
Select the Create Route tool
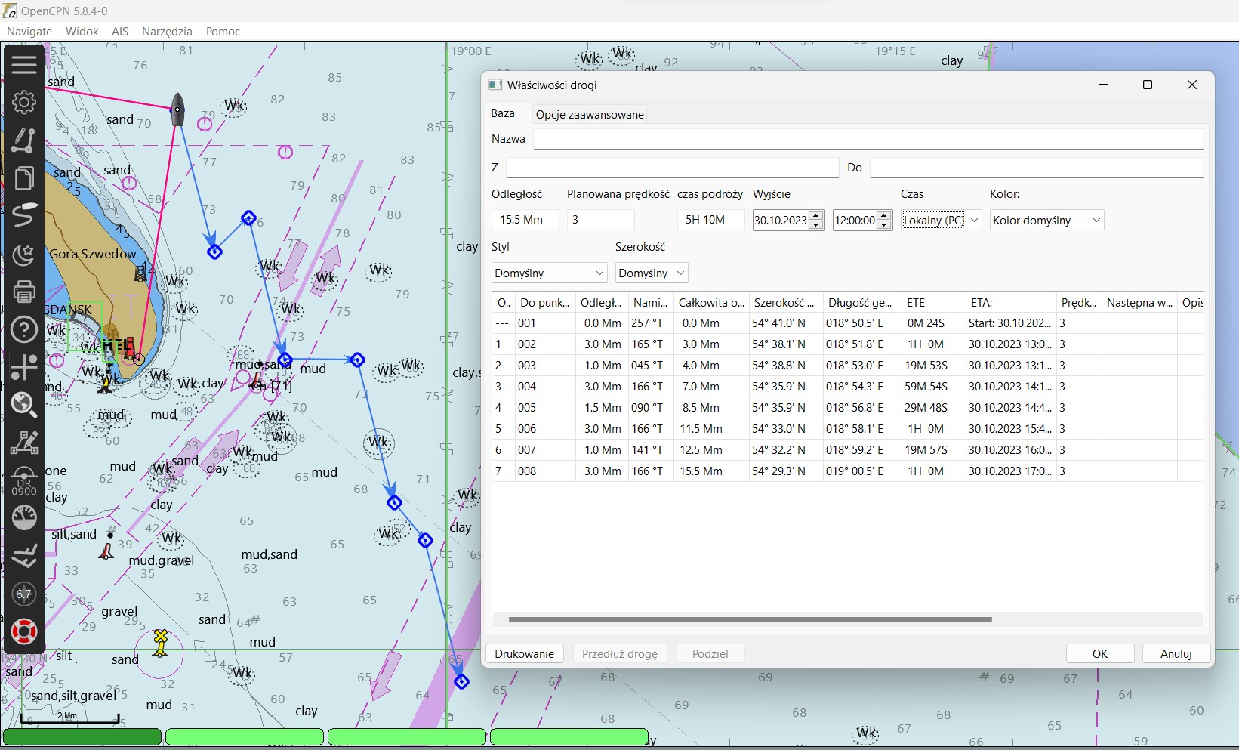24,140
